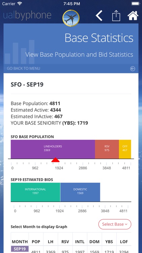Tap the red RSV bar segment
This screenshot has width=142, height=253.
[107, 149]
